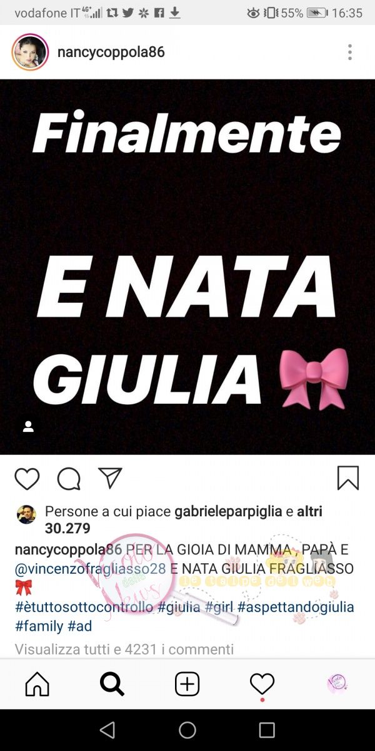Show tagged people icon on photo

[x=28, y=427]
